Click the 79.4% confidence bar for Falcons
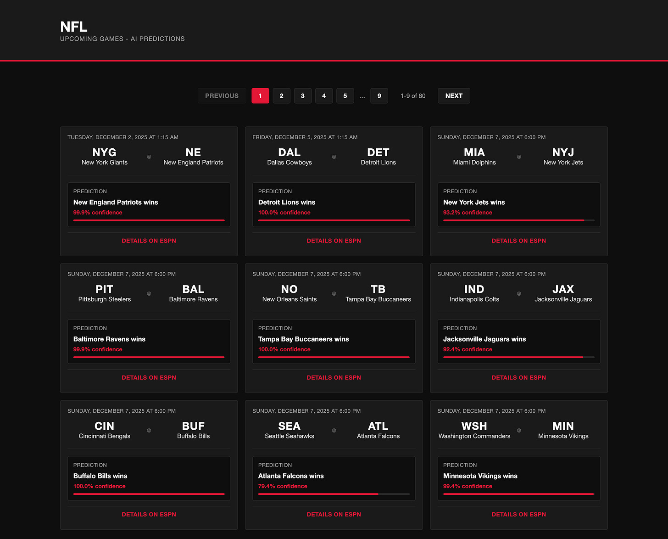 click(334, 494)
